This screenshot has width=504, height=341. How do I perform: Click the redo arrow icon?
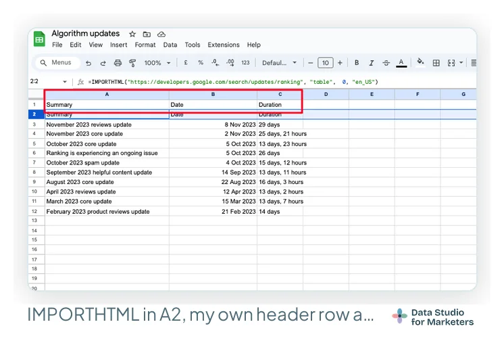(x=103, y=63)
